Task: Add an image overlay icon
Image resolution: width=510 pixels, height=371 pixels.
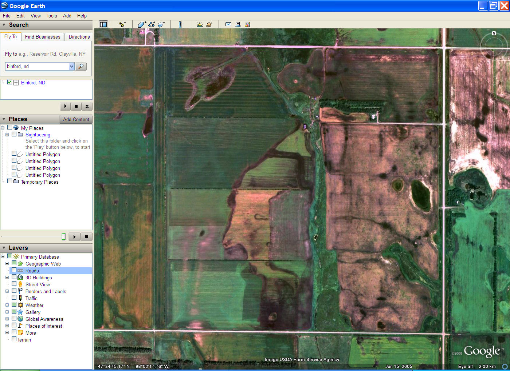Action: click(x=161, y=24)
